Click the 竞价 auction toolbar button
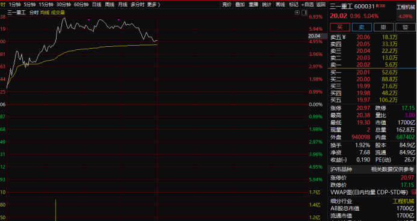Viewport: 417px width, 221px height. pos(227,5)
